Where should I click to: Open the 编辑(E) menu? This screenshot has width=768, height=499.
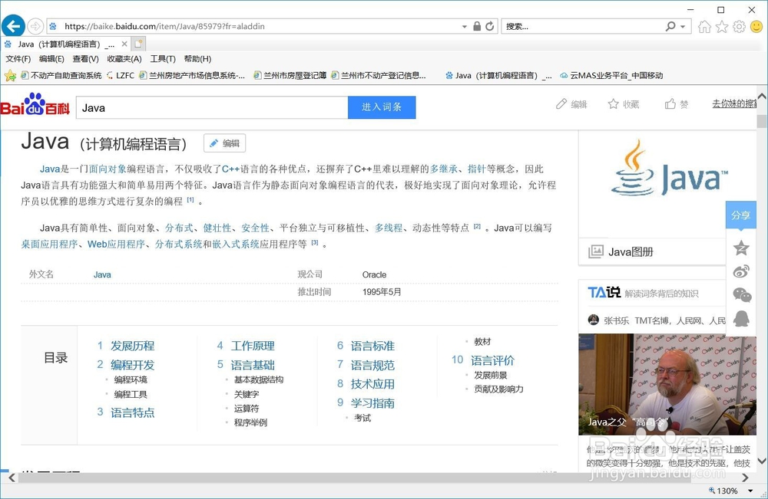pos(51,59)
